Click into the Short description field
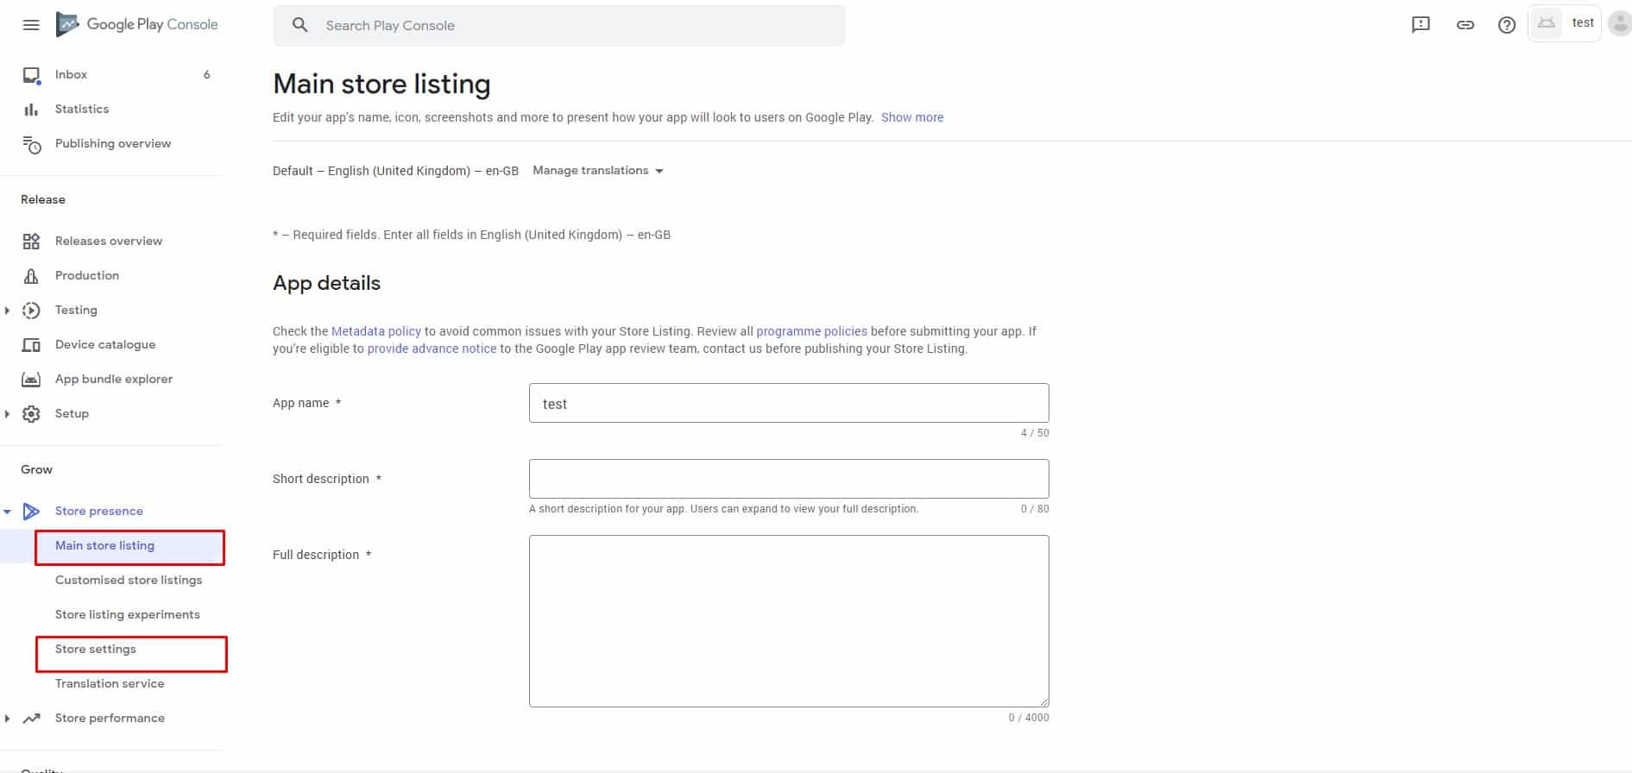Viewport: 1632px width, 773px height. (788, 479)
